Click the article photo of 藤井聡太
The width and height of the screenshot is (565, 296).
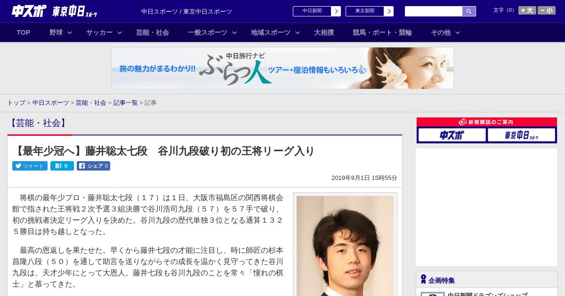[x=345, y=246]
